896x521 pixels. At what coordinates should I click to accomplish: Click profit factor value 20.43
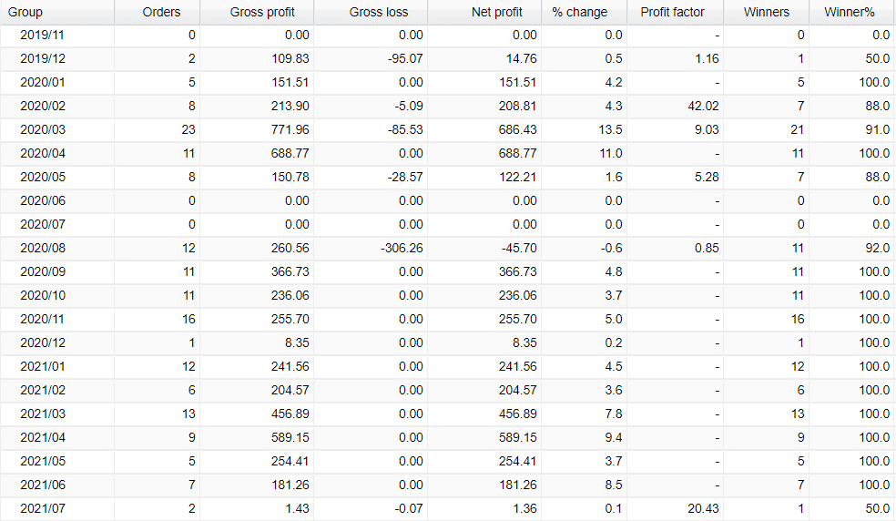tap(704, 508)
